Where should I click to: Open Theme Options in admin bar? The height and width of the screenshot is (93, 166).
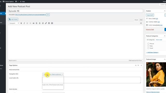coord(8,2)
